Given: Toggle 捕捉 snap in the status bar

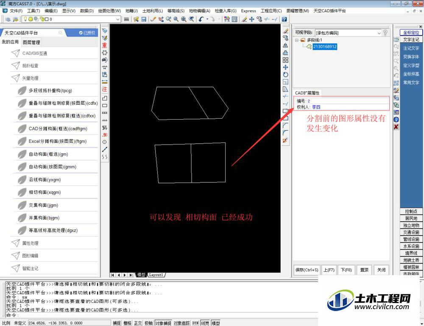Looking at the screenshot, I should click(117, 323).
